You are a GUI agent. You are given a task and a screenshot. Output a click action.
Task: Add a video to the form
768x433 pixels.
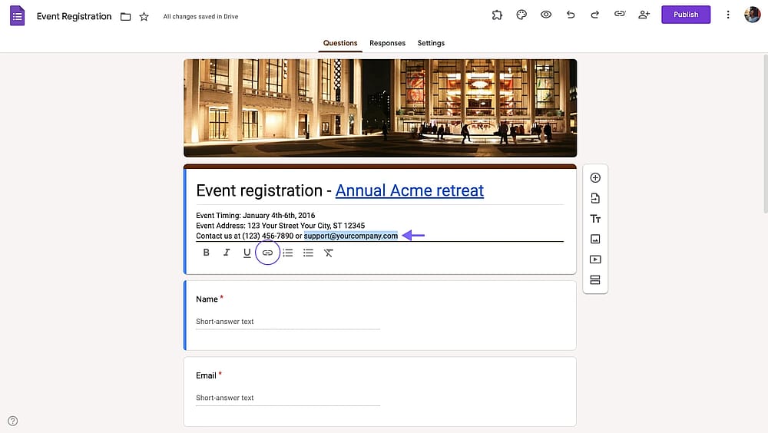point(595,259)
